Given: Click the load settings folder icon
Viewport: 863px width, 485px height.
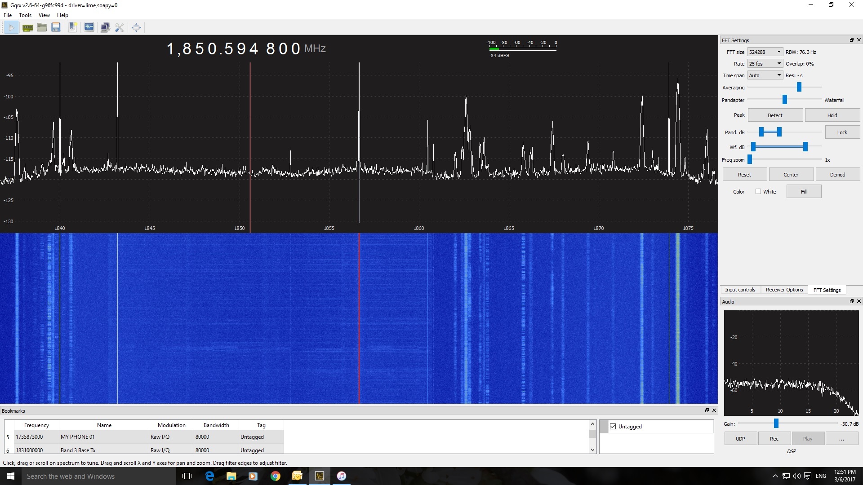Looking at the screenshot, I should click(42, 28).
